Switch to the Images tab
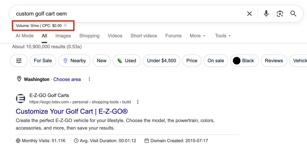The height and width of the screenshot is (149, 307). click(63, 36)
